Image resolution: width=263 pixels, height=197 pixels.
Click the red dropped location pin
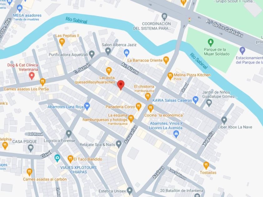(121, 85)
